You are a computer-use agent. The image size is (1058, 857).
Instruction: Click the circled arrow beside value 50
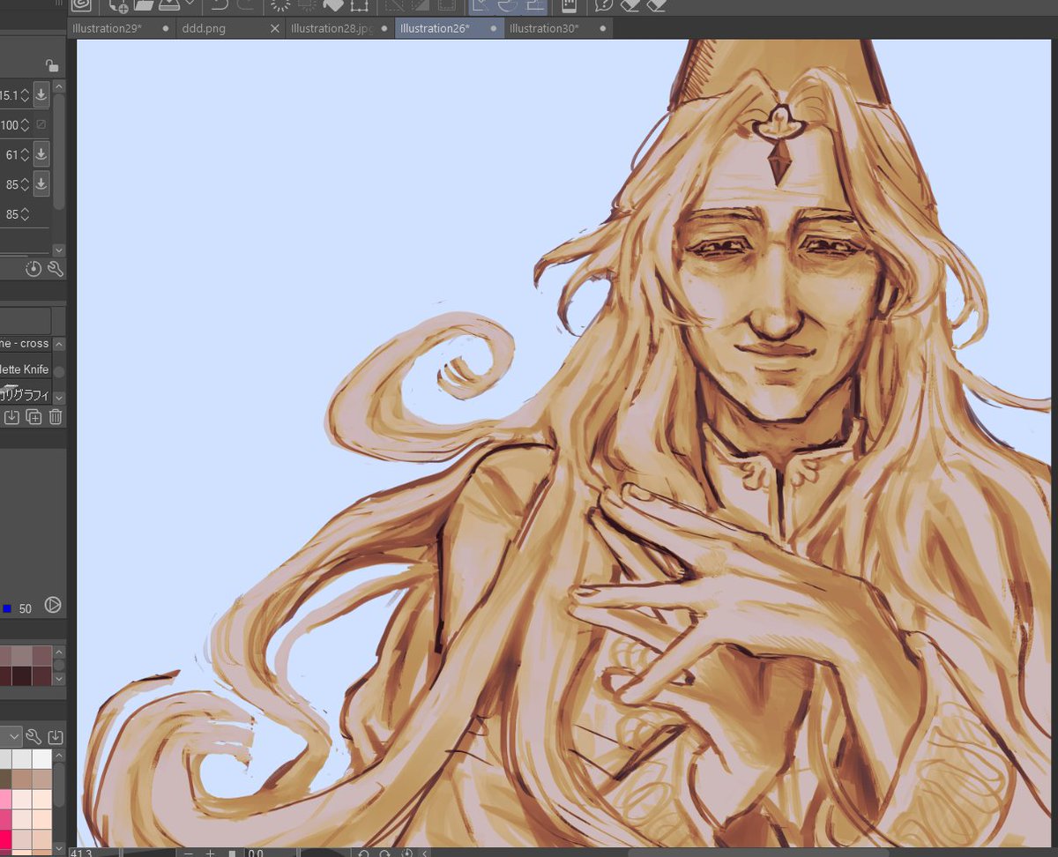pos(52,605)
